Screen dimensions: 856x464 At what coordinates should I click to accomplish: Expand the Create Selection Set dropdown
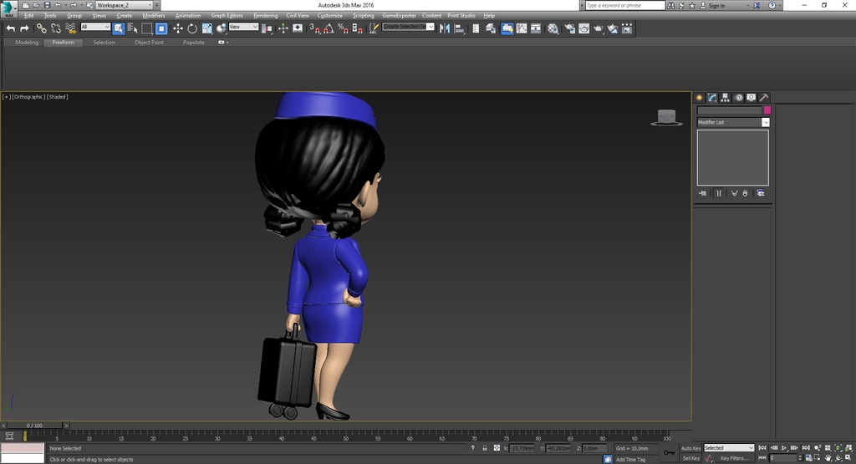[x=431, y=27]
